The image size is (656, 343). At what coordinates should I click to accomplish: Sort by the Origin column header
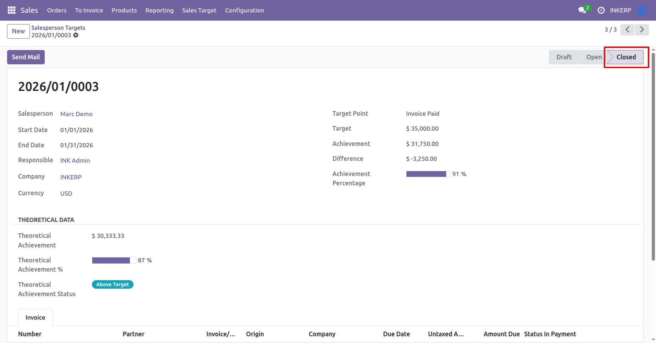[255, 334]
